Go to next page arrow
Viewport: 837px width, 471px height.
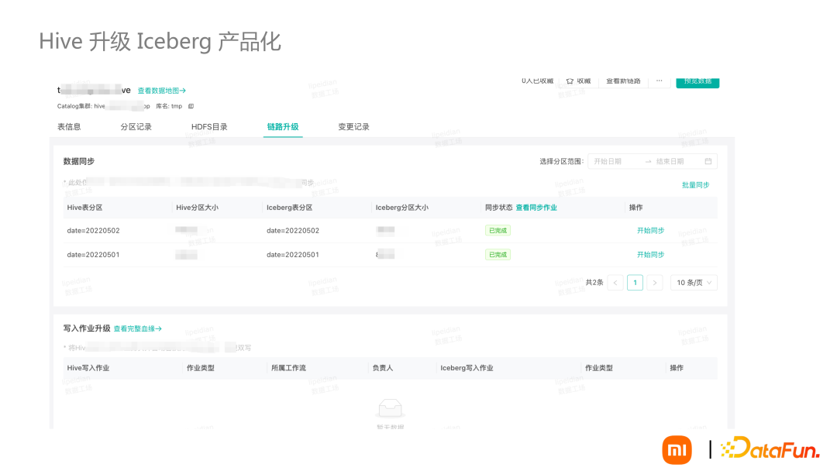(654, 283)
